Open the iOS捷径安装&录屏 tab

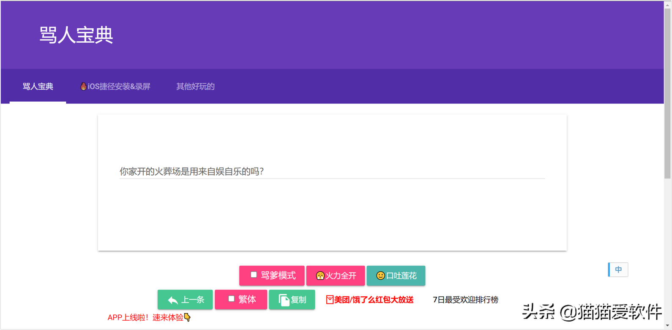coord(115,87)
